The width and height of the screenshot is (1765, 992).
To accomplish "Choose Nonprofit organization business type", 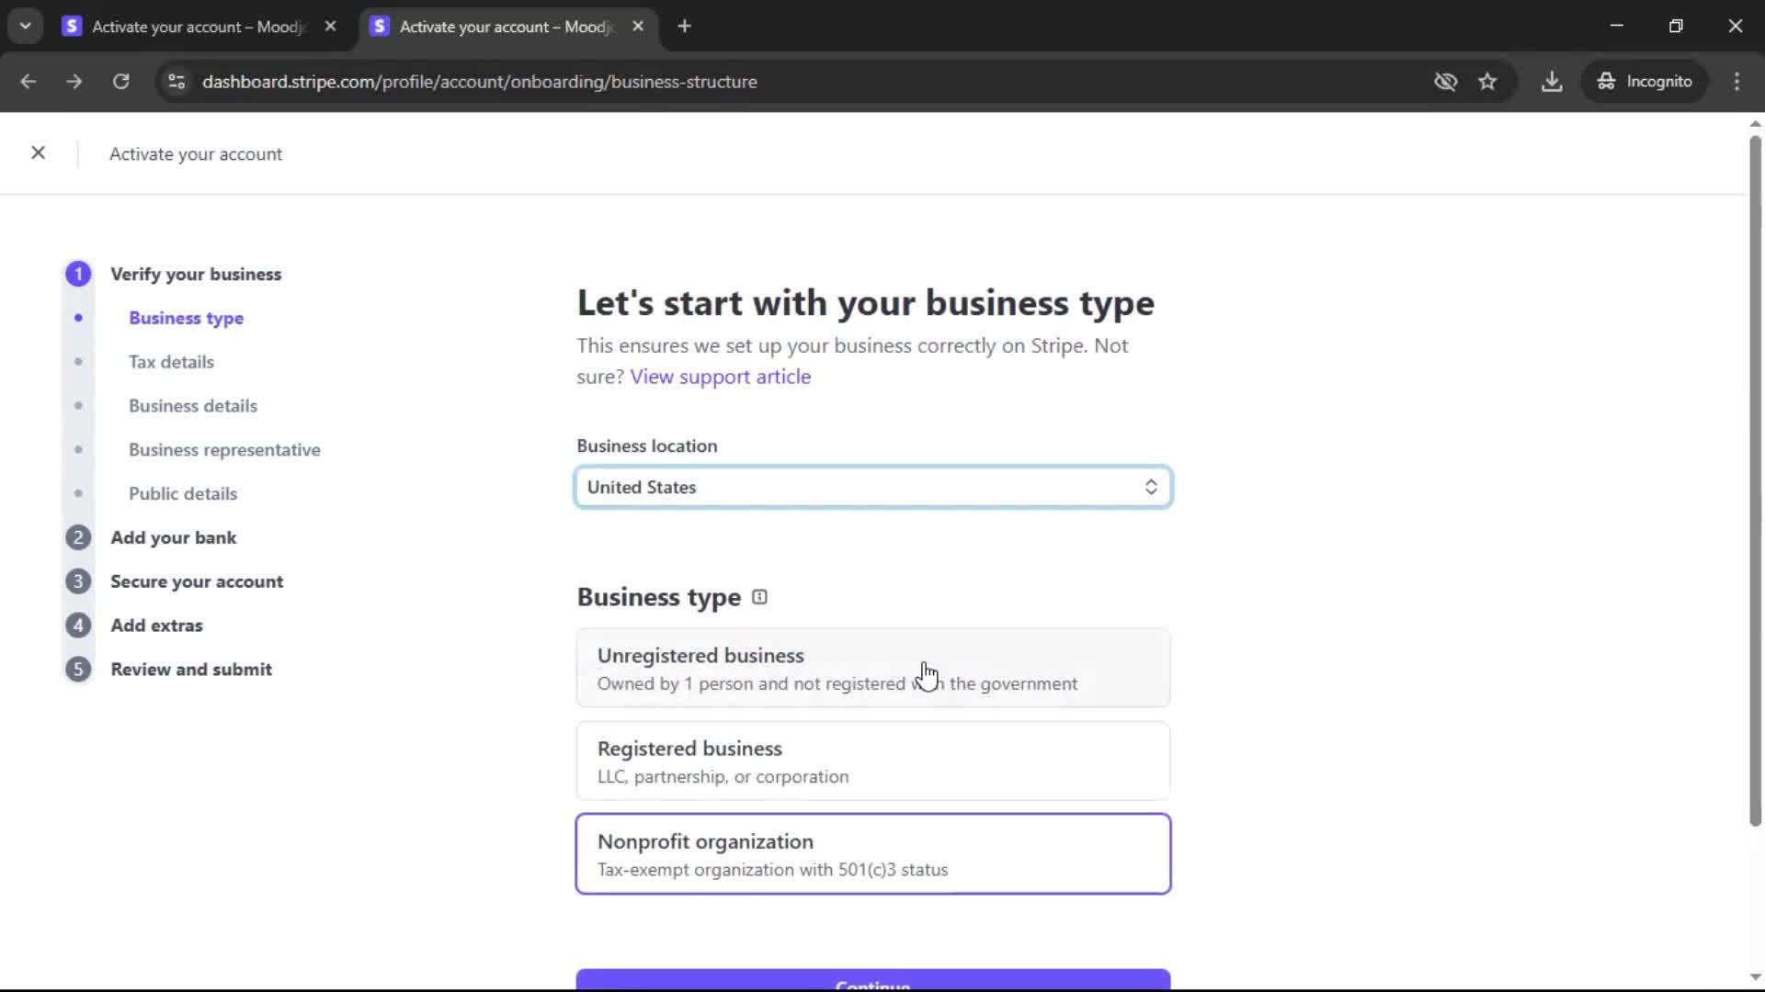I will (x=872, y=853).
